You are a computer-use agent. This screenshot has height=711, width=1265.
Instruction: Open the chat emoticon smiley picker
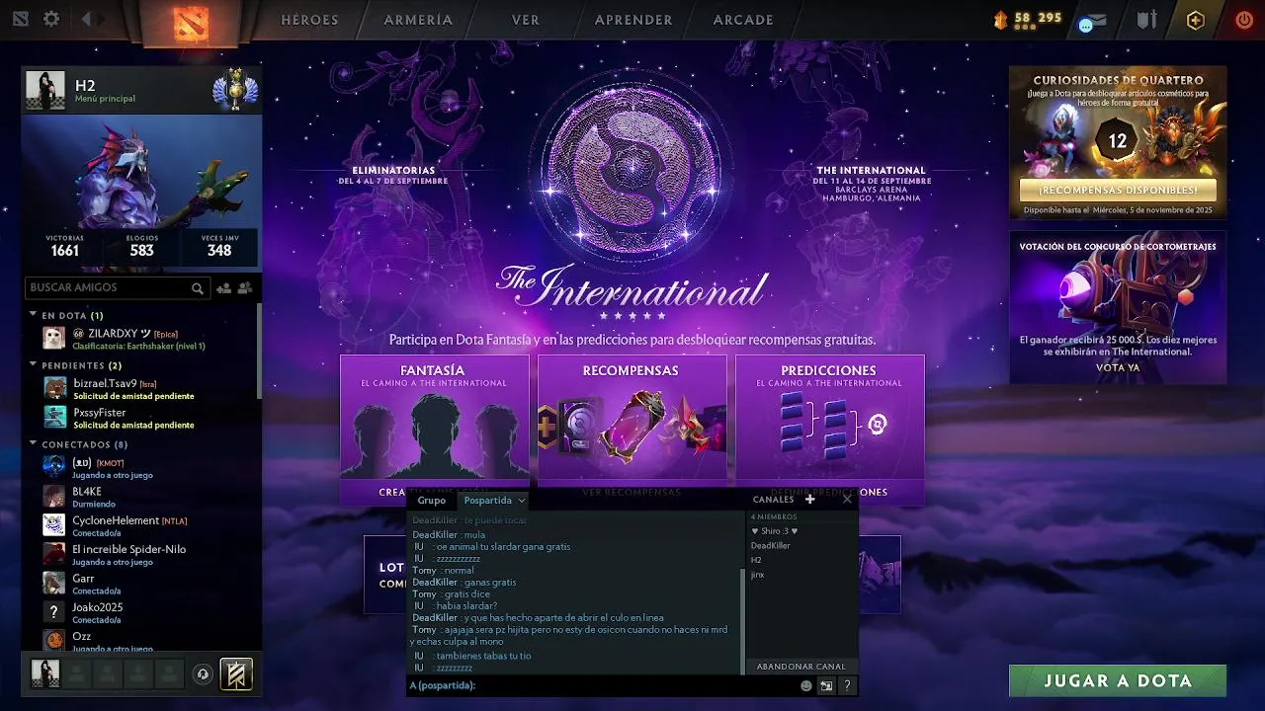click(x=806, y=685)
